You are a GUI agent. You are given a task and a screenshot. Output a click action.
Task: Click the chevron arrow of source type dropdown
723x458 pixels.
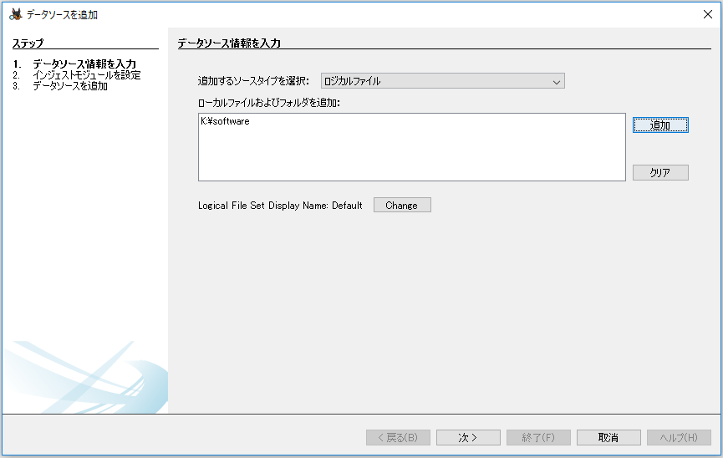[557, 81]
